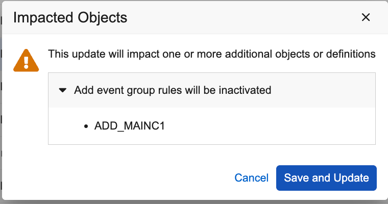
Task: Cancel the impacted objects update
Action: (251, 178)
